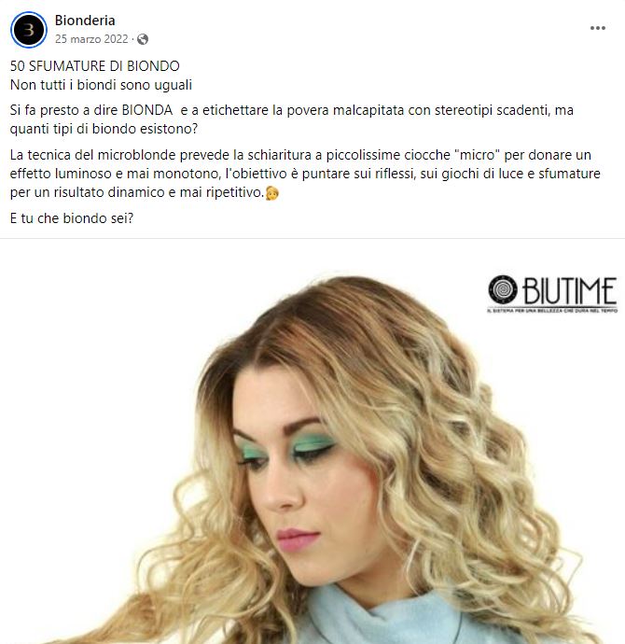Viewport: 625px width, 644px height.
Task: Click the globe public-visibility icon
Action: 143,39
